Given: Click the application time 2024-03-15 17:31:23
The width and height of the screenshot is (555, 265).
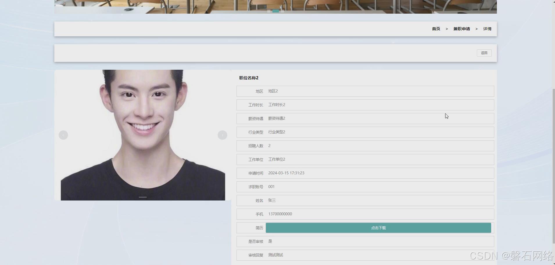Looking at the screenshot, I should 286,173.
